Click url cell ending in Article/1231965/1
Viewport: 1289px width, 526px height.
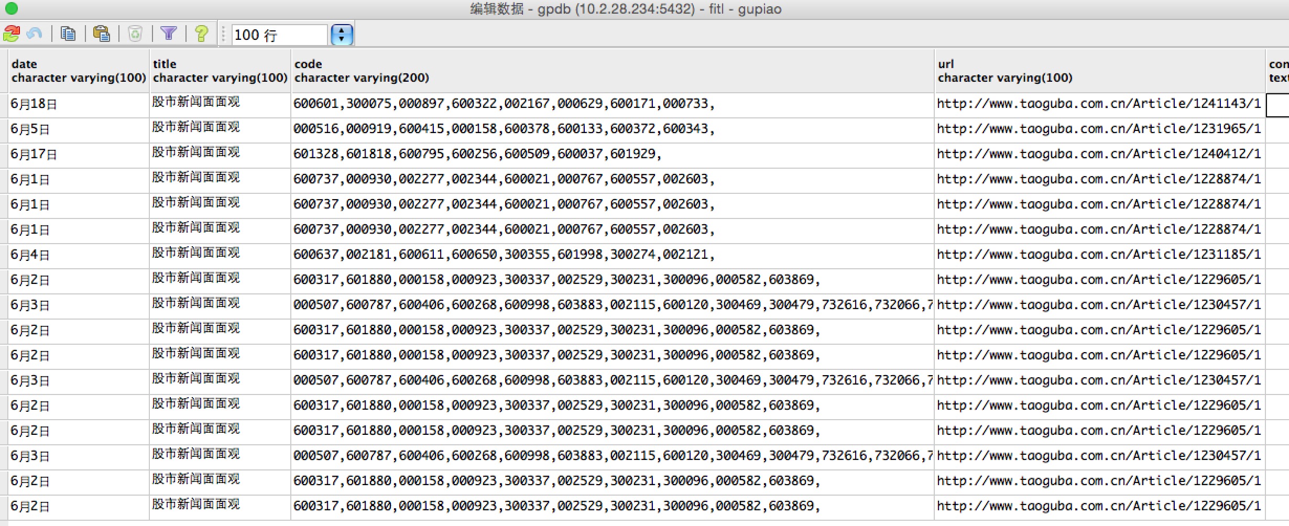pos(1099,129)
